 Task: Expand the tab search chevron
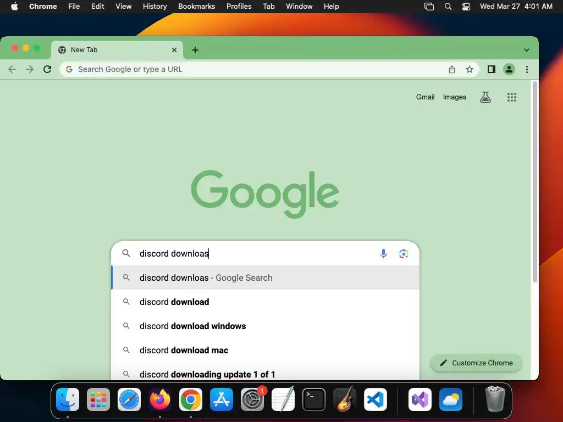(x=526, y=50)
